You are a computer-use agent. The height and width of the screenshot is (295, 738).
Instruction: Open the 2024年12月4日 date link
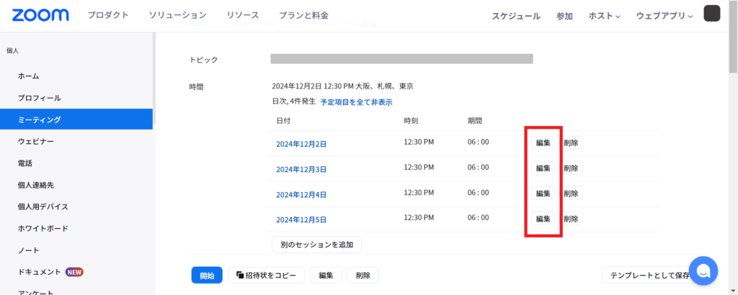coord(301,194)
